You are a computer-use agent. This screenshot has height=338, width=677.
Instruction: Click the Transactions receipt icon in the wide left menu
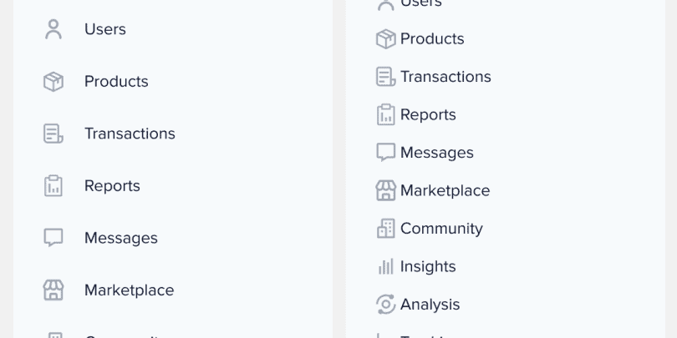53,134
